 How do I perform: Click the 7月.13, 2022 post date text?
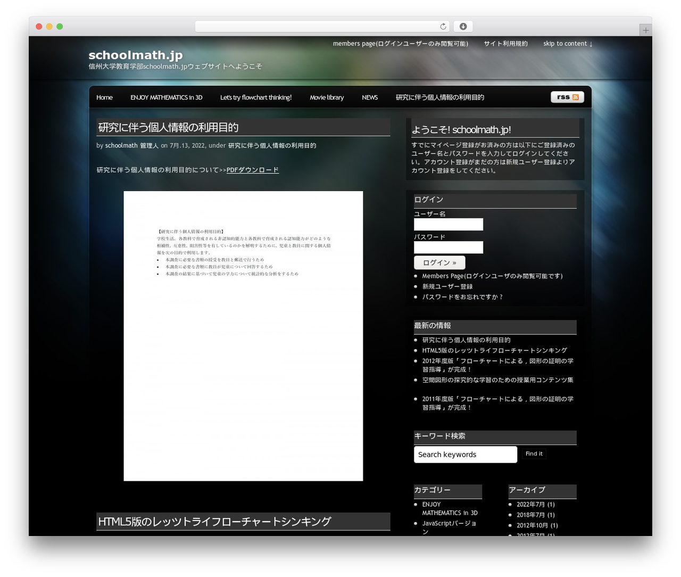tap(187, 145)
